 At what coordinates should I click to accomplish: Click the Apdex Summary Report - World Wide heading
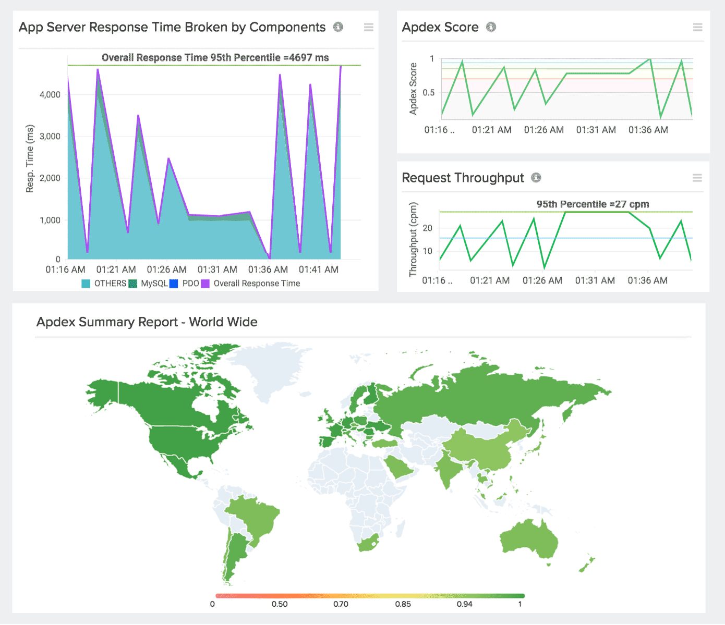(147, 322)
